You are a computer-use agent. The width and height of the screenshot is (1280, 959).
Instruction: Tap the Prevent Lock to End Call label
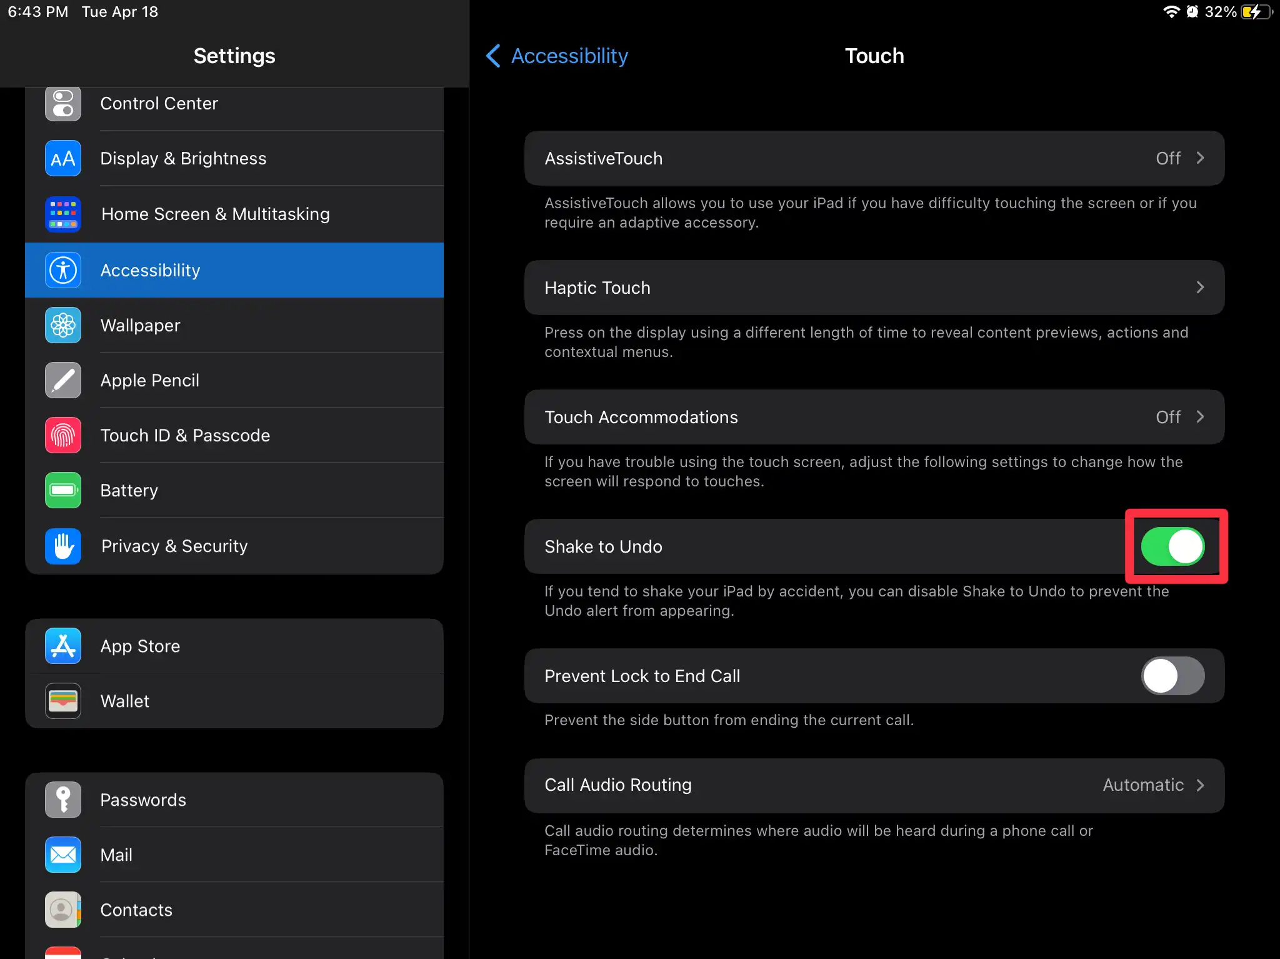(x=642, y=676)
